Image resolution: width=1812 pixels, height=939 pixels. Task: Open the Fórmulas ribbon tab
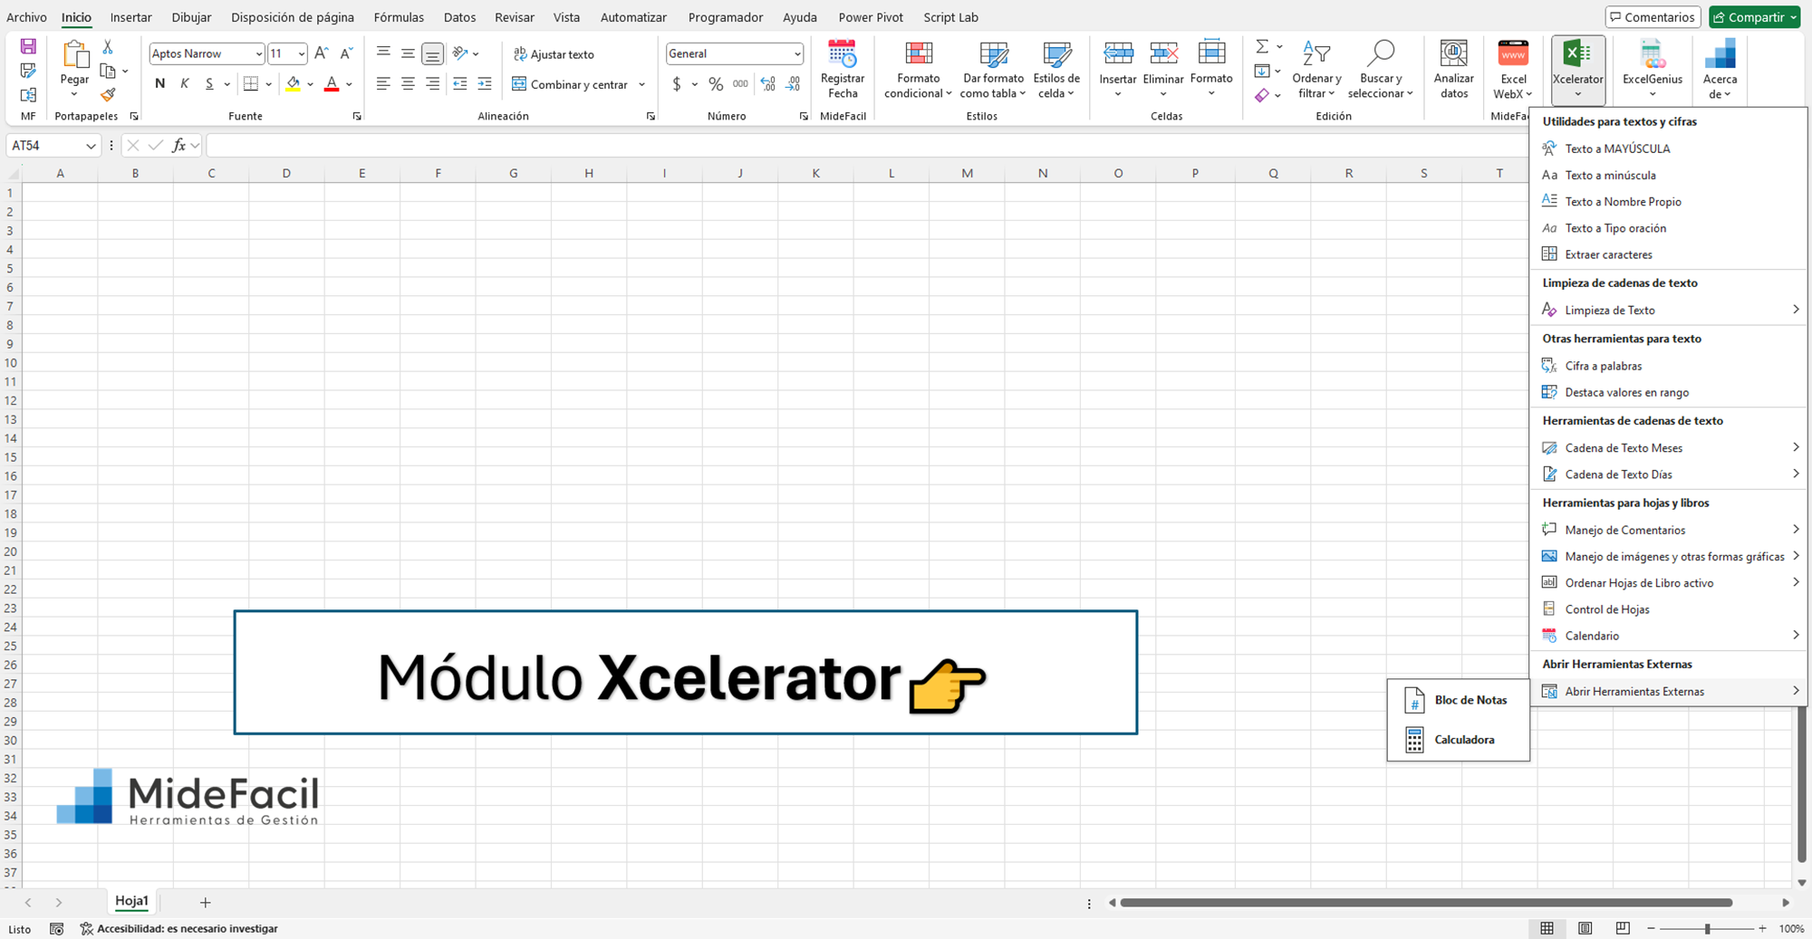tap(399, 17)
